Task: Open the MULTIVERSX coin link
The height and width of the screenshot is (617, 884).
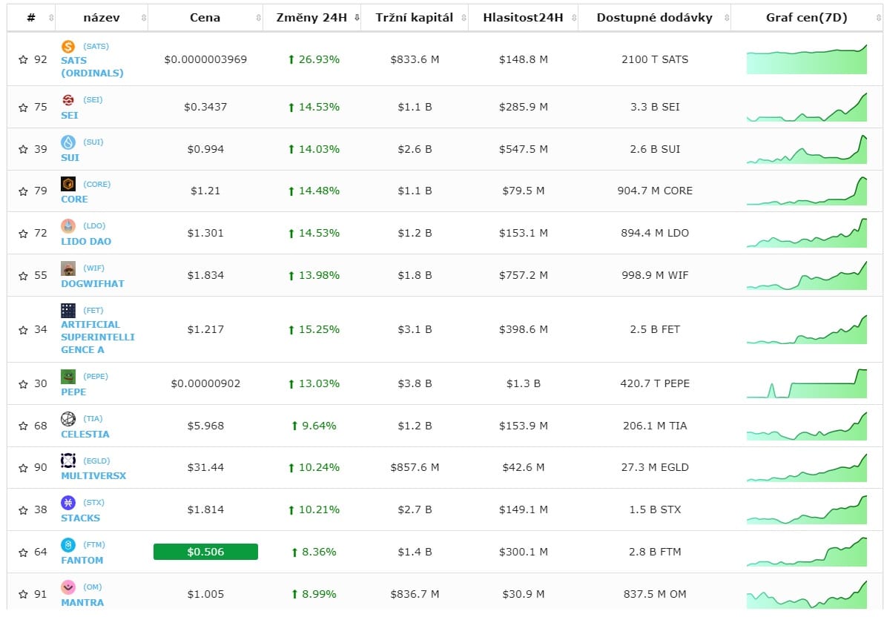Action: coord(93,476)
